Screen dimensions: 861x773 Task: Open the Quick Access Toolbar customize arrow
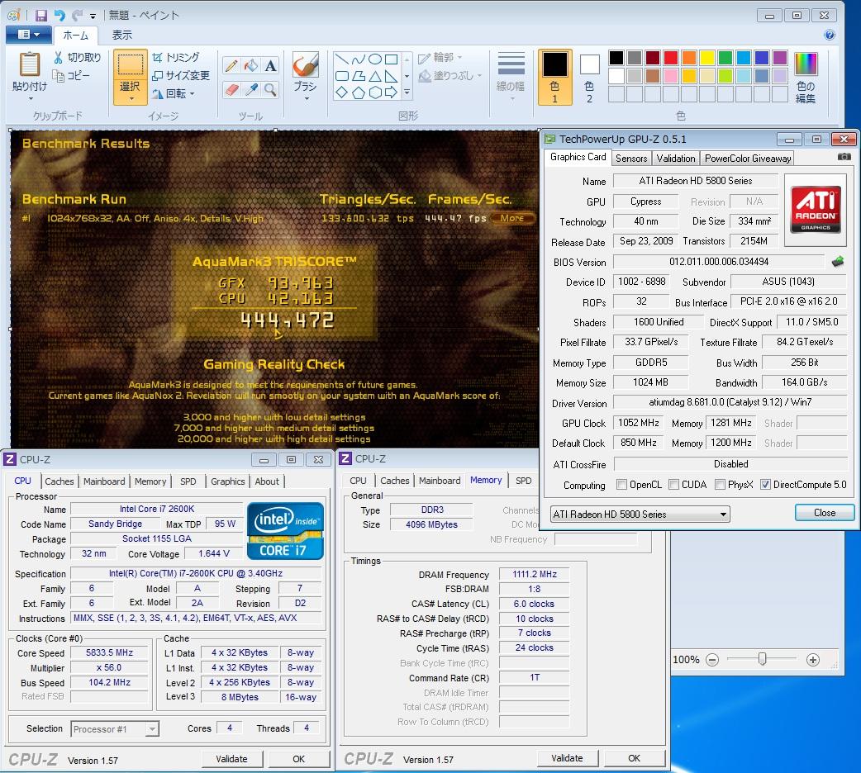(x=93, y=16)
